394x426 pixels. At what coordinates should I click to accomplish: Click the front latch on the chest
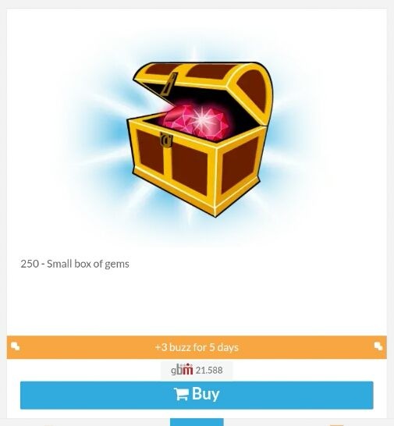[x=166, y=140]
